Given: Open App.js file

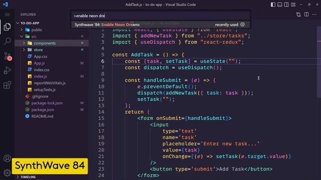Looking at the screenshot, I should pyautogui.click(x=39, y=63).
